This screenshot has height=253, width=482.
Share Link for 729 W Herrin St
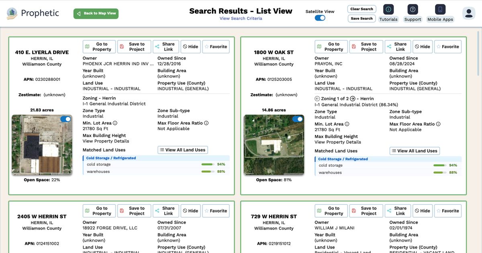coord(398,211)
